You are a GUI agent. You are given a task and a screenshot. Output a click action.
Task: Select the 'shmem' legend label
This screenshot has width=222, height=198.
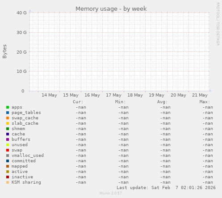click(x=18, y=129)
